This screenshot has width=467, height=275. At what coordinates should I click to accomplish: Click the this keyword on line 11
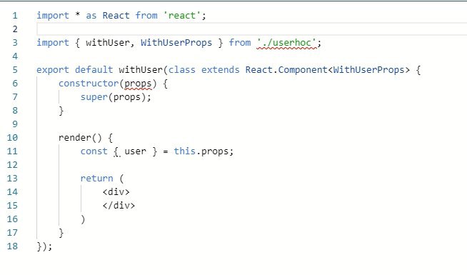[x=185, y=151]
